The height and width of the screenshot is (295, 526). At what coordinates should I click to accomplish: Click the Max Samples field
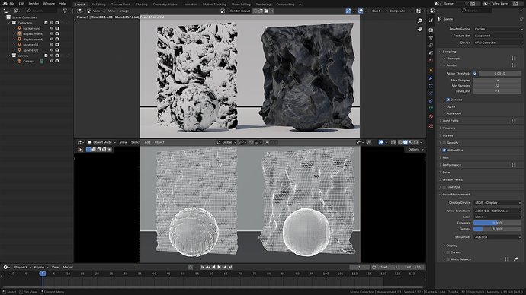click(x=497, y=81)
